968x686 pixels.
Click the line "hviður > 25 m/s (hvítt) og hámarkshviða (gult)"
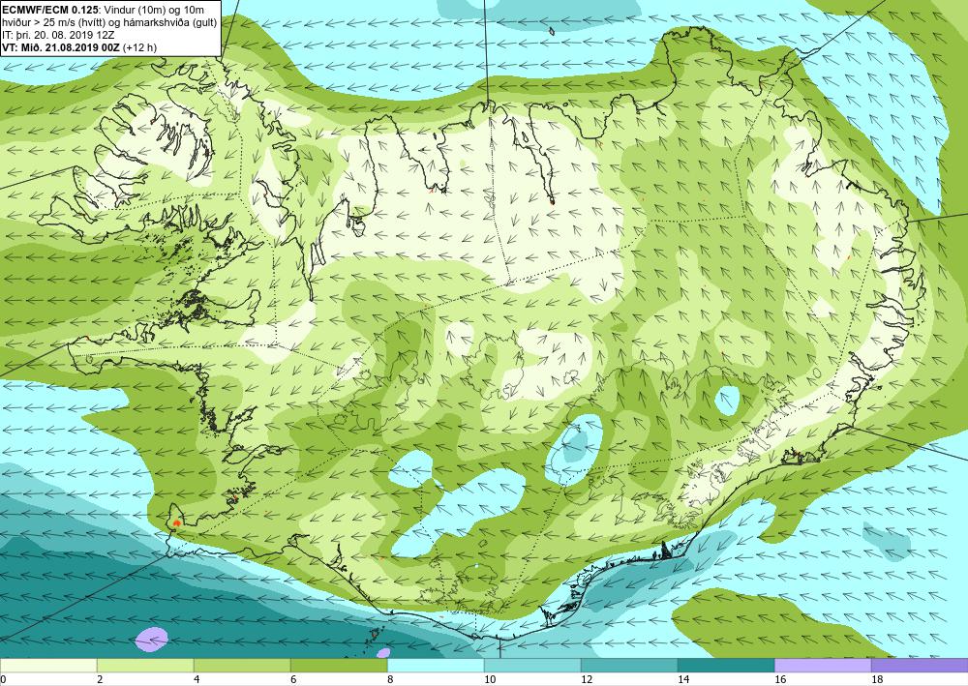[109, 23]
